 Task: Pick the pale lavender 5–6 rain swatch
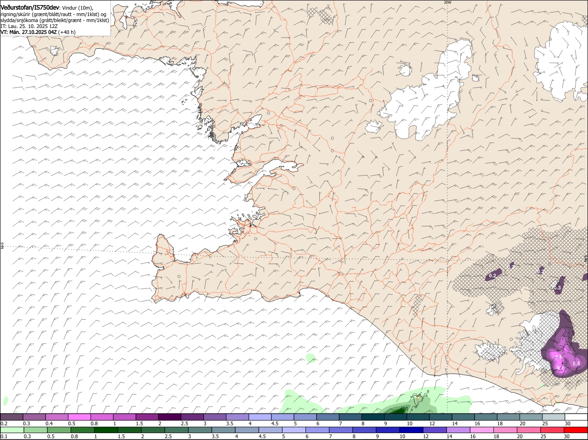coord(294,430)
